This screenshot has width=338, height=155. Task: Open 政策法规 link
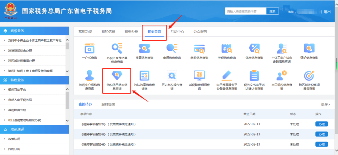(x=14, y=139)
